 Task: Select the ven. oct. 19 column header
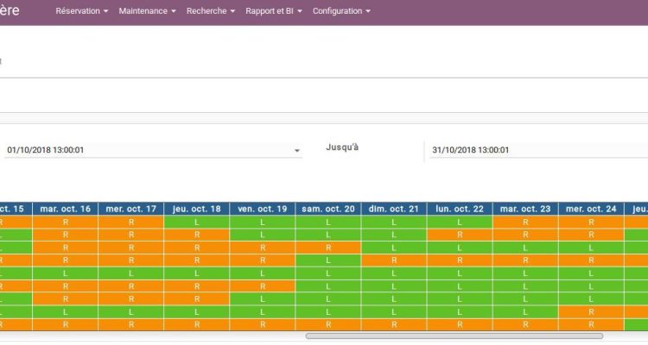263,209
